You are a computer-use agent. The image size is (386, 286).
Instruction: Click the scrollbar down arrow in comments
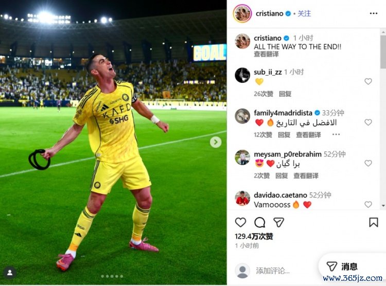coord(383,205)
